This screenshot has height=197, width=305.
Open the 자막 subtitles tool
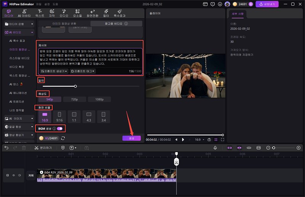[x=52, y=13]
